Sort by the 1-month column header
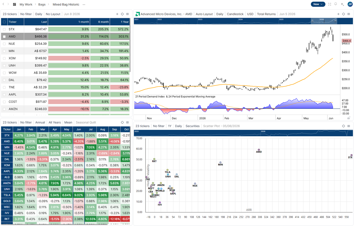Screen dimensions: 354x226 69,22
